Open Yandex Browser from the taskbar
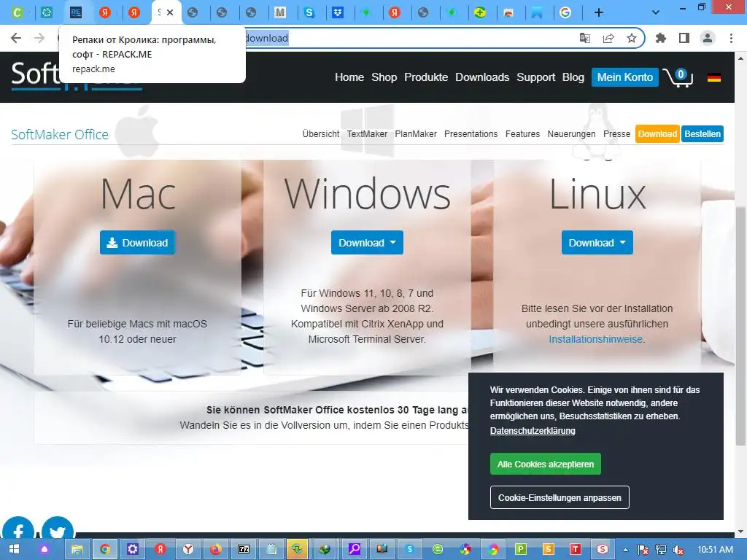Viewport: 747px width, 560px height. [188, 550]
